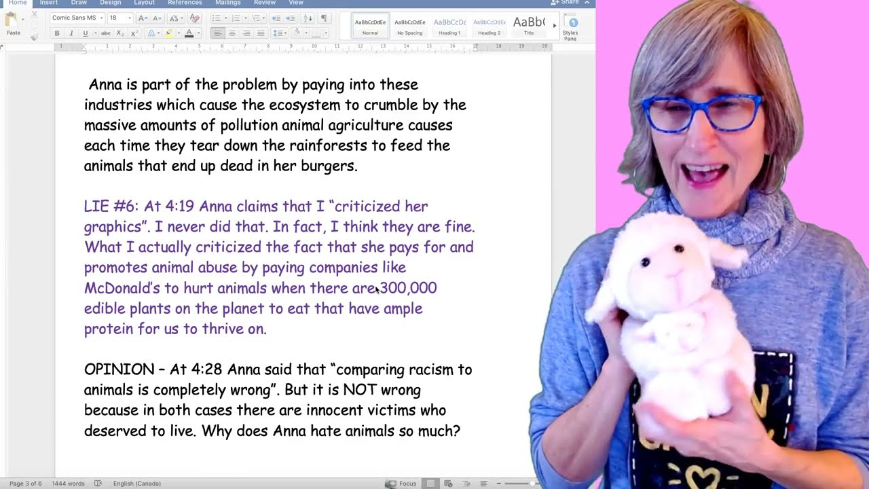Switch to the Layout tab
Screen dimensions: 869x489
144,3
